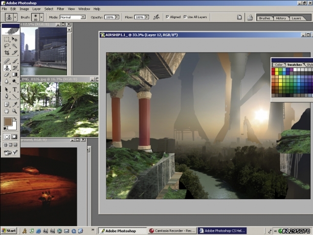Select the Brush tool in toolbox
313x235 pixels.
coord(14,61)
